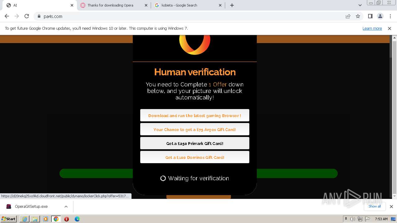The image size is (397, 223).
Task: Click the Waiting for verification spinner icon
Action: [163, 178]
